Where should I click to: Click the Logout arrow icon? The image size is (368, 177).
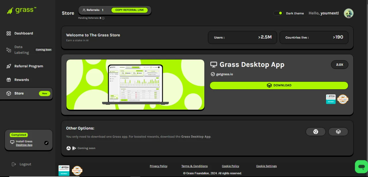pos(14,164)
